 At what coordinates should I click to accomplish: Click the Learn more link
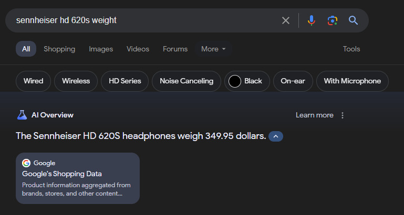pos(314,115)
